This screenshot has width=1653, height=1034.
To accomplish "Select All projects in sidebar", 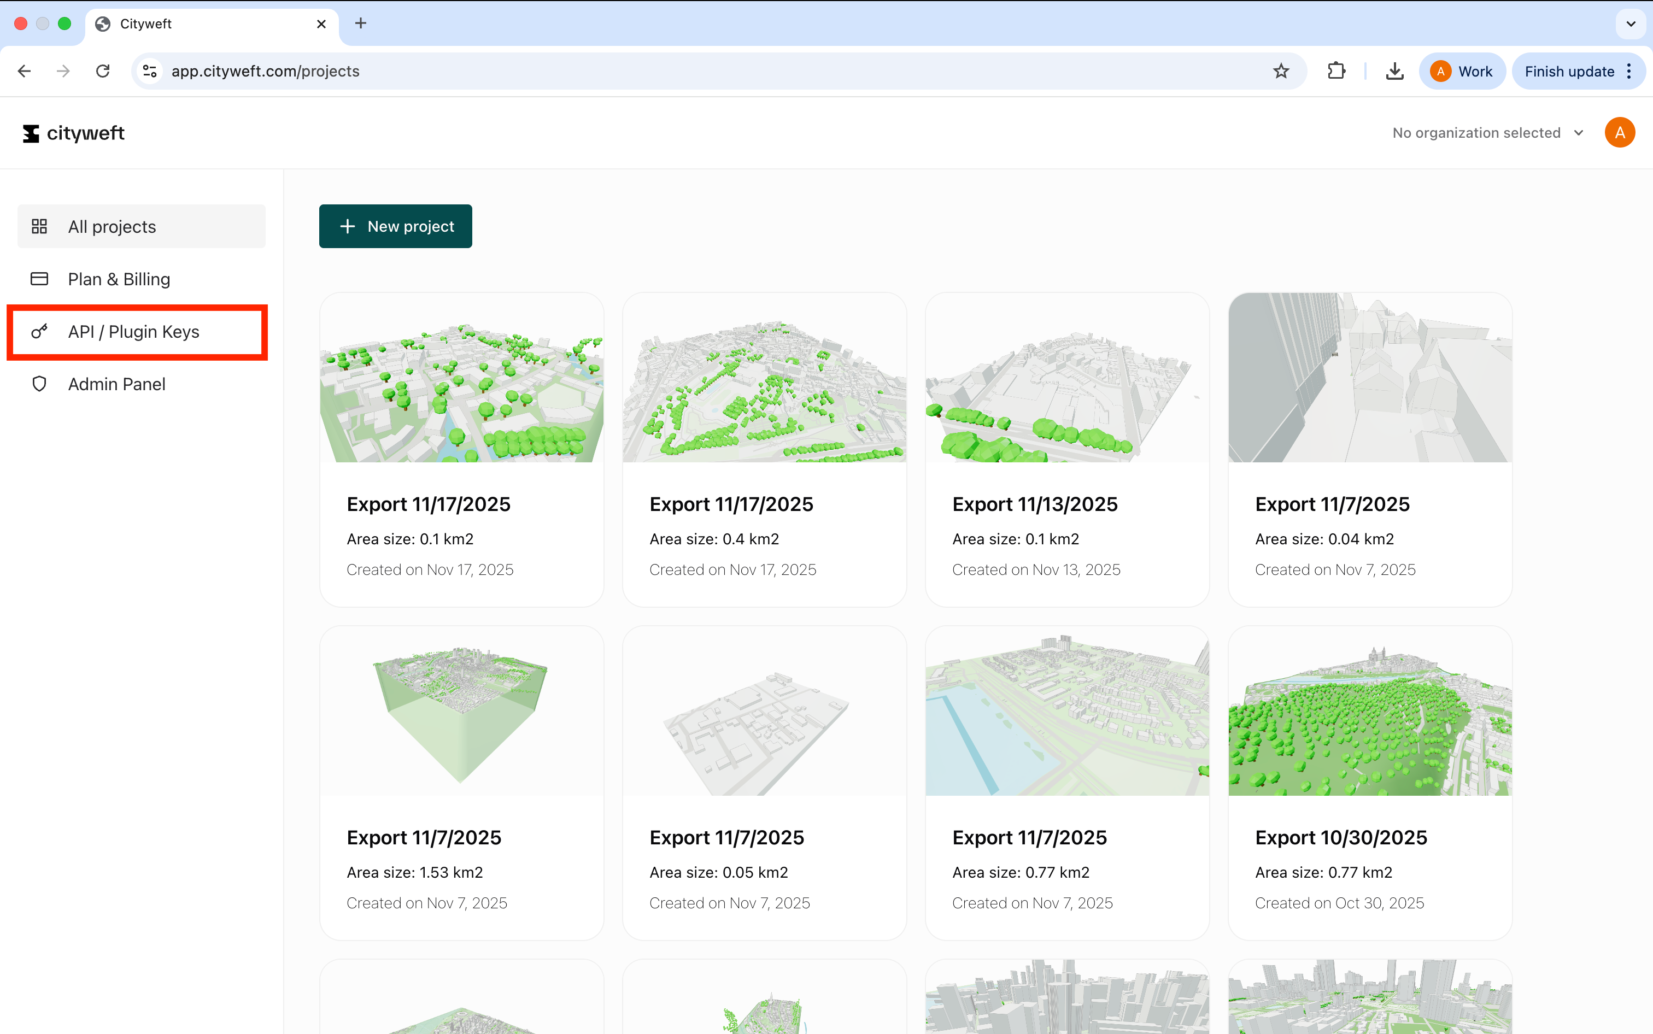I will [112, 226].
